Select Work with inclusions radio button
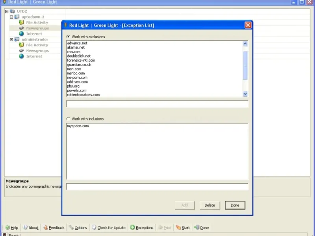Screen dimensions: 315x236 point(68,119)
